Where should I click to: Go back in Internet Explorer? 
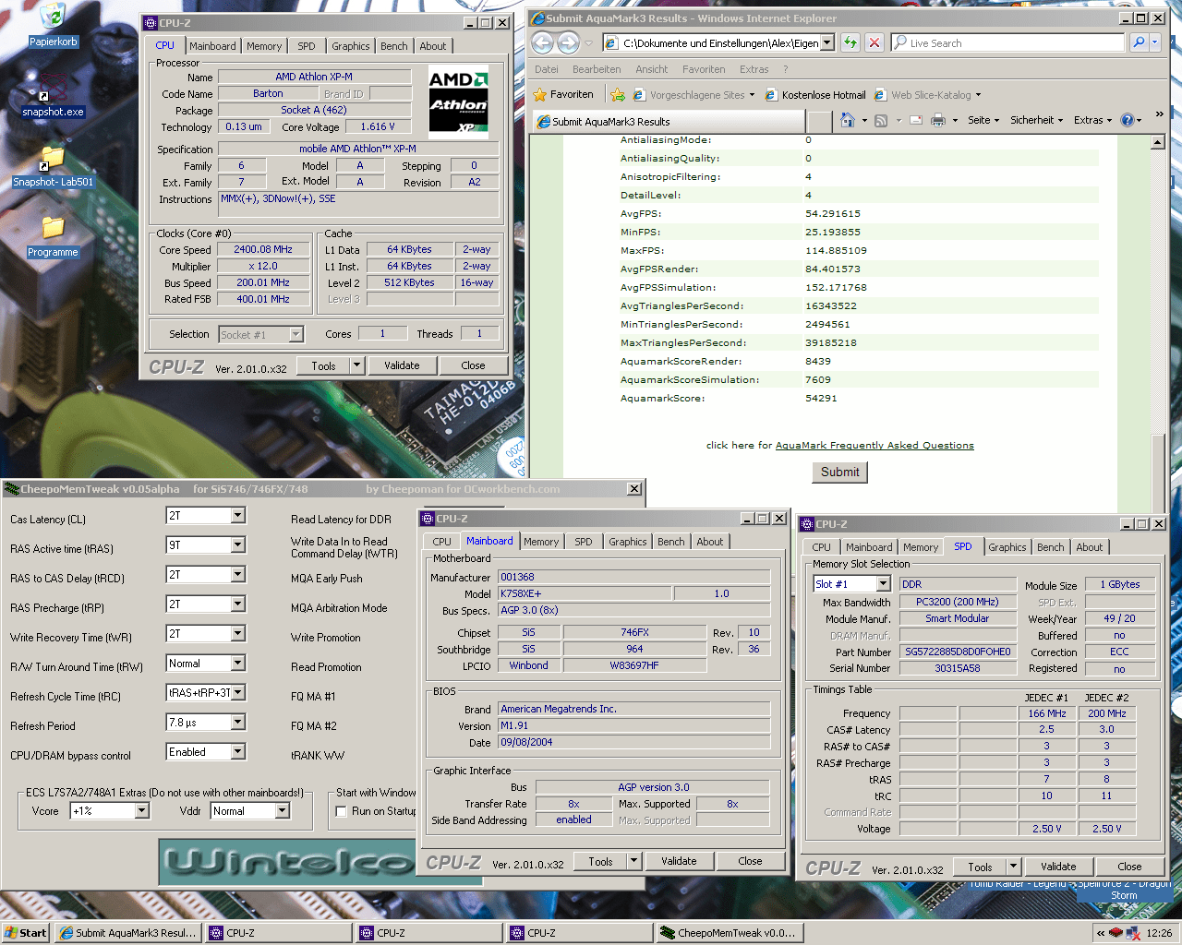click(x=542, y=42)
